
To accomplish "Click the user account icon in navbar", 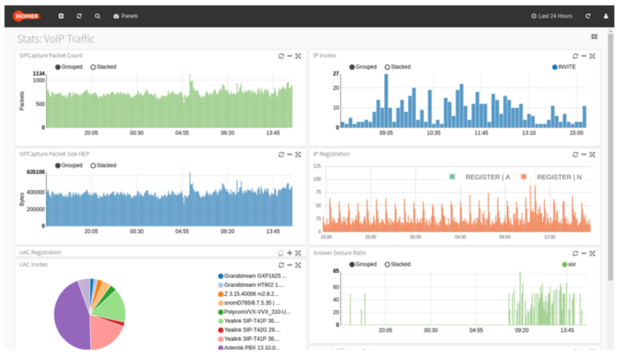I will click(x=605, y=16).
